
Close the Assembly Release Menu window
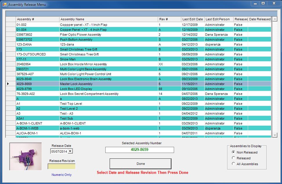click(274, 3)
